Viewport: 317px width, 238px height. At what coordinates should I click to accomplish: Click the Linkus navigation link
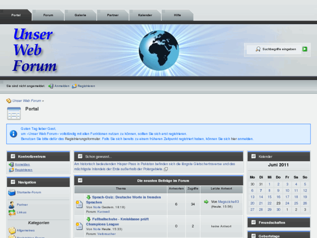(22, 212)
